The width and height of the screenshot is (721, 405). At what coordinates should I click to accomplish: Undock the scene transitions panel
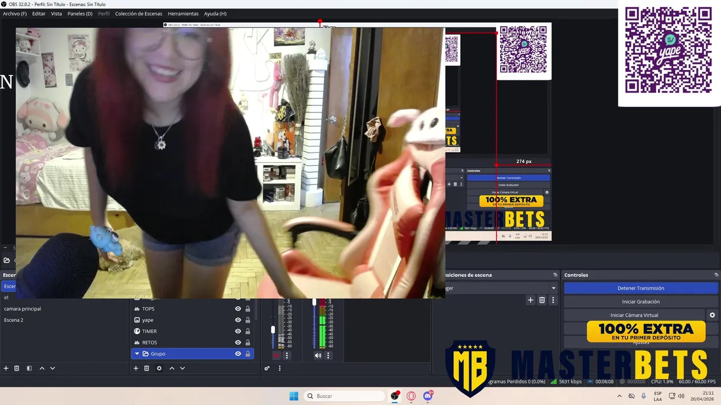tap(555, 275)
